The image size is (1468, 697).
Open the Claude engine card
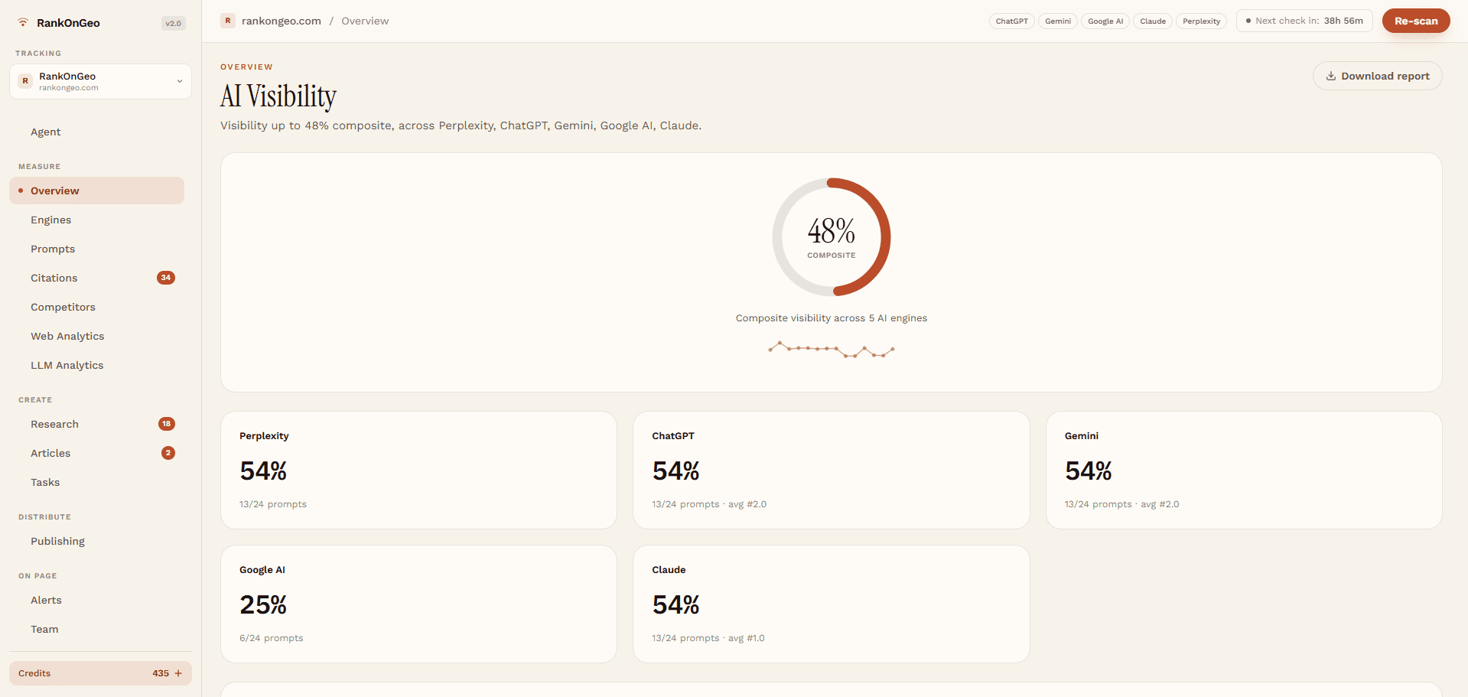click(832, 604)
